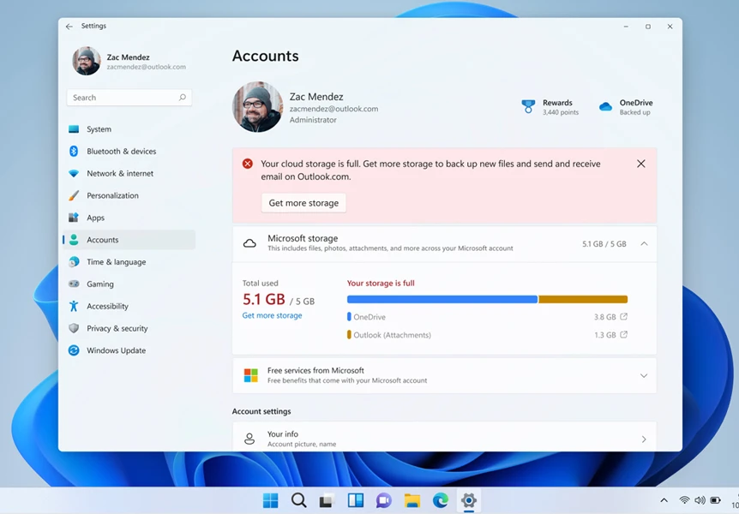
Task: Click the "Outlook (Attachments)" legend label
Action: [392, 335]
